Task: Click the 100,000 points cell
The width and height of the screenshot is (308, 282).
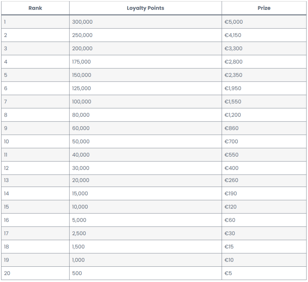Action: 146,102
